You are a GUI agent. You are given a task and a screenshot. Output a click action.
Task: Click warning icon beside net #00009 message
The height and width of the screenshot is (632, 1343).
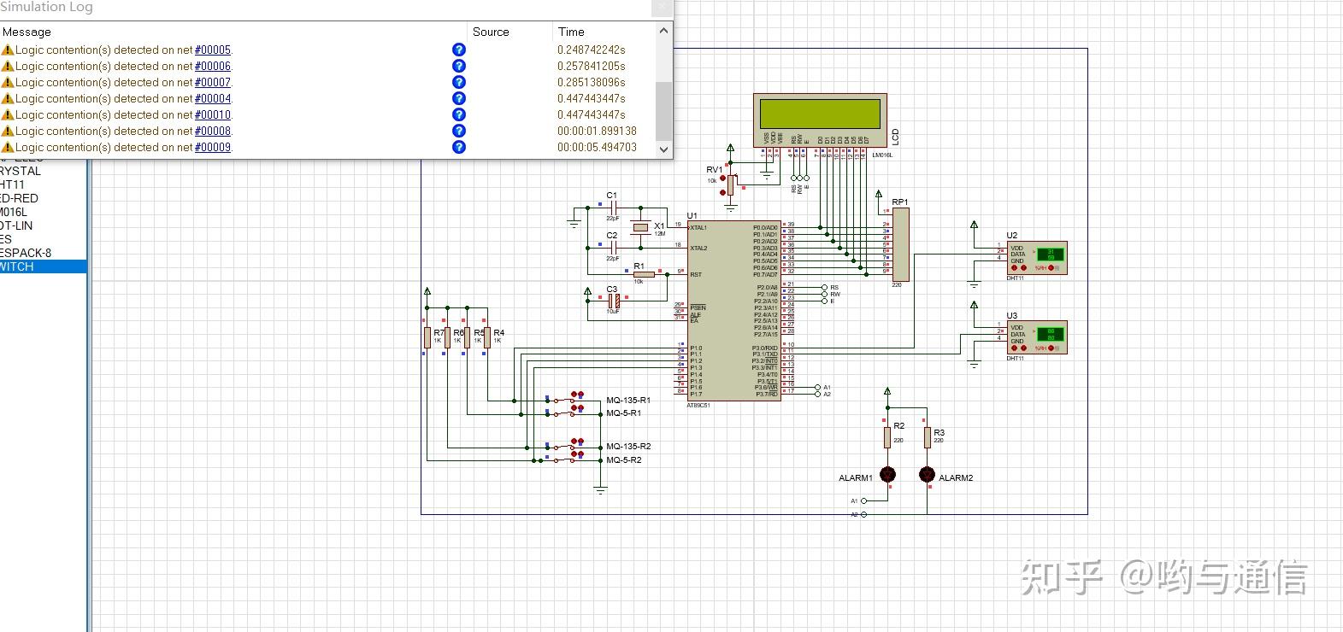click(x=8, y=147)
